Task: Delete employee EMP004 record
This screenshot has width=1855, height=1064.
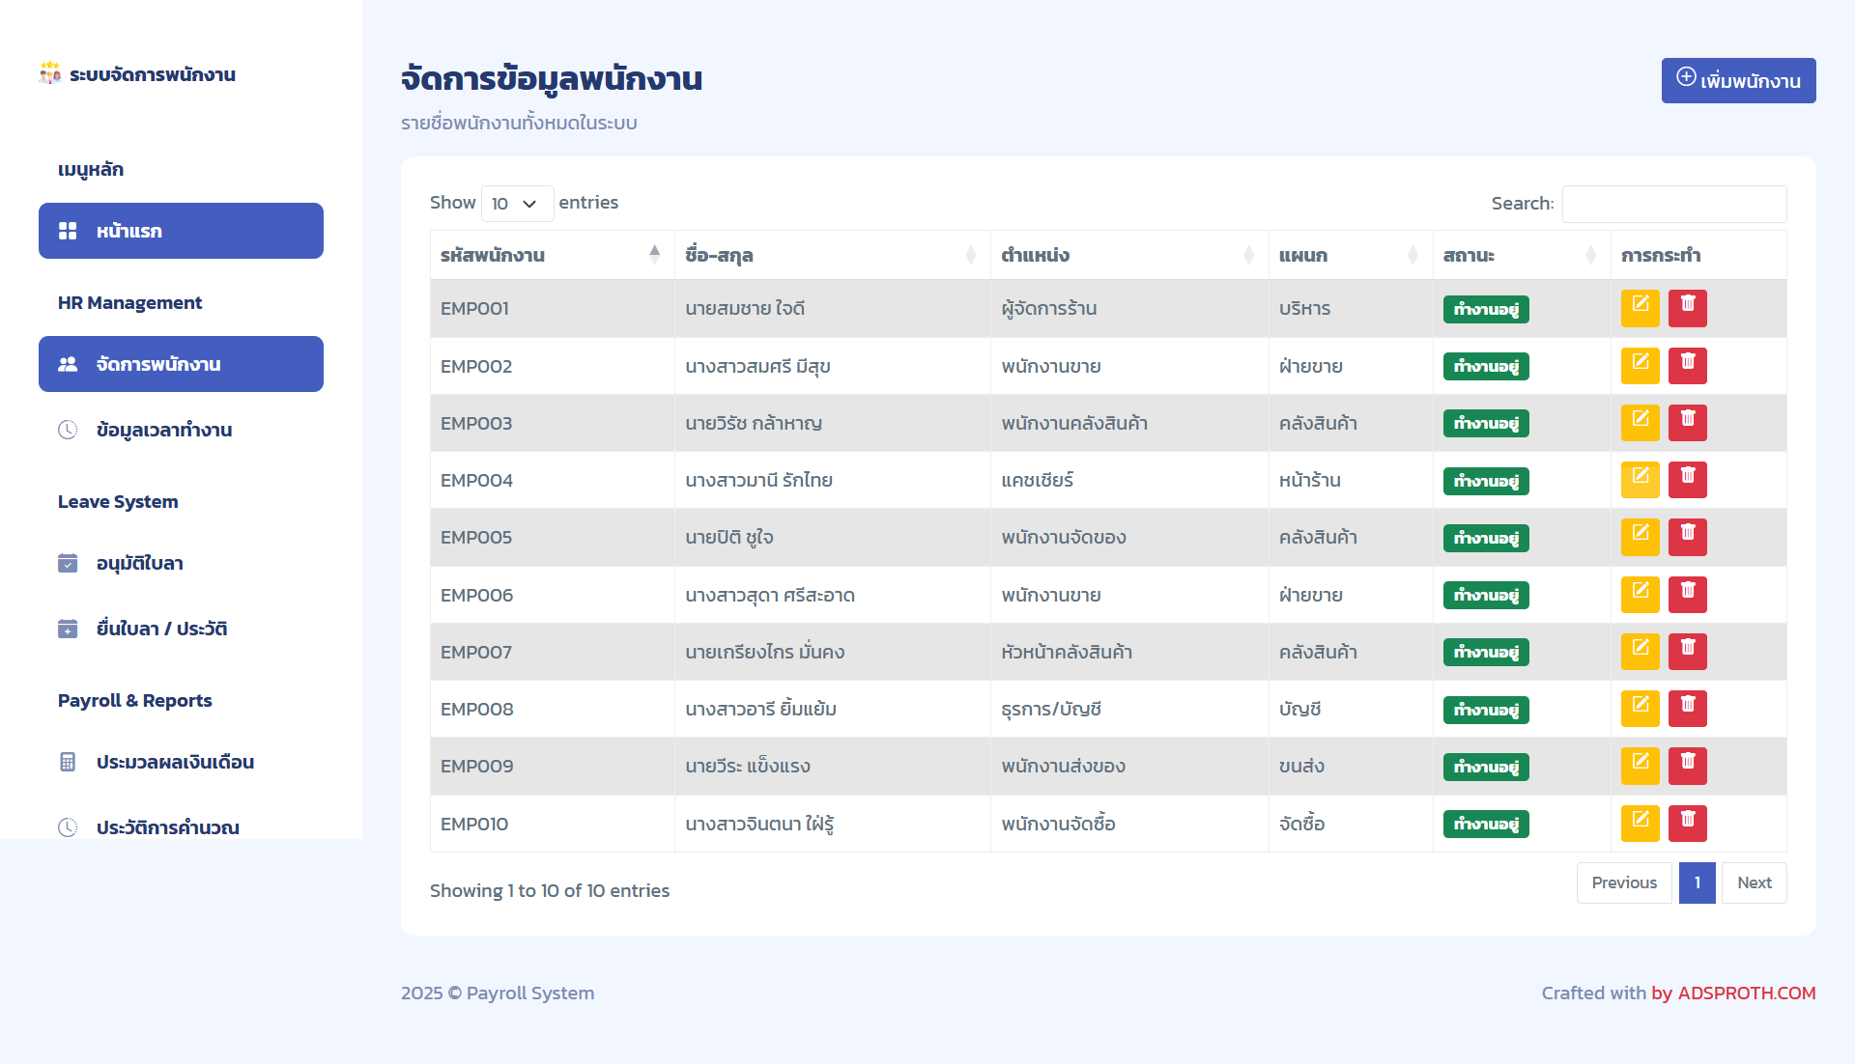Action: (x=1687, y=480)
